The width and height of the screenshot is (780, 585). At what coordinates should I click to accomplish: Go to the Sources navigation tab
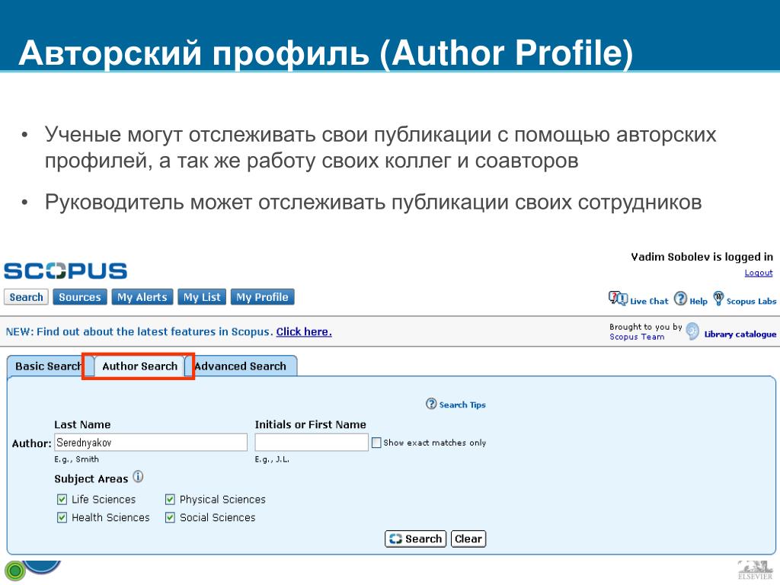click(x=79, y=297)
